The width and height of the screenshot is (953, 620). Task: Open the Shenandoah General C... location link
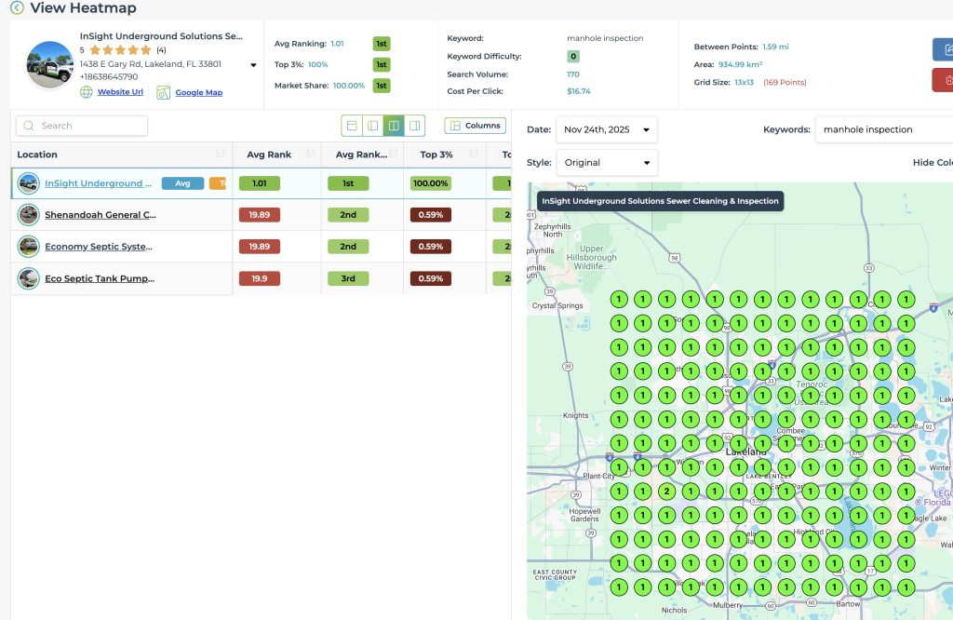pyautogui.click(x=101, y=214)
